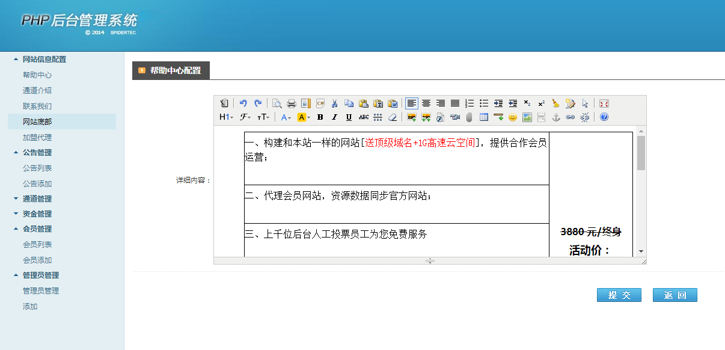Redo the last undone edit
The width and height of the screenshot is (725, 350).
[258, 103]
